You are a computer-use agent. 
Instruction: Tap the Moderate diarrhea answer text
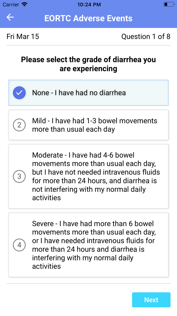pyautogui.click(x=96, y=176)
